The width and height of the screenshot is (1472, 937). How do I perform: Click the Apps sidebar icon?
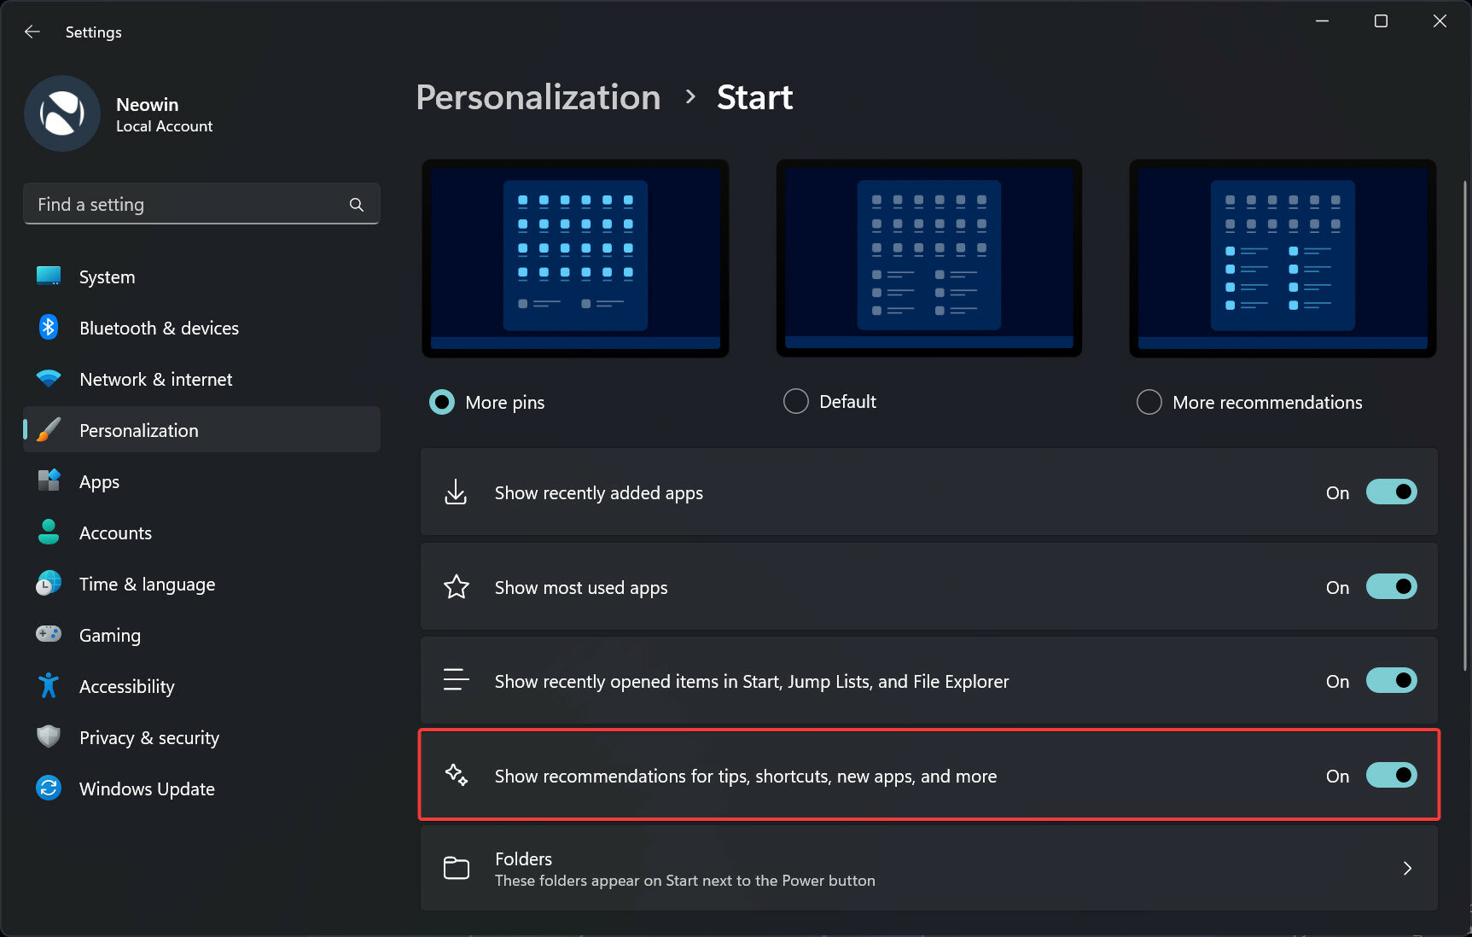[49, 480]
